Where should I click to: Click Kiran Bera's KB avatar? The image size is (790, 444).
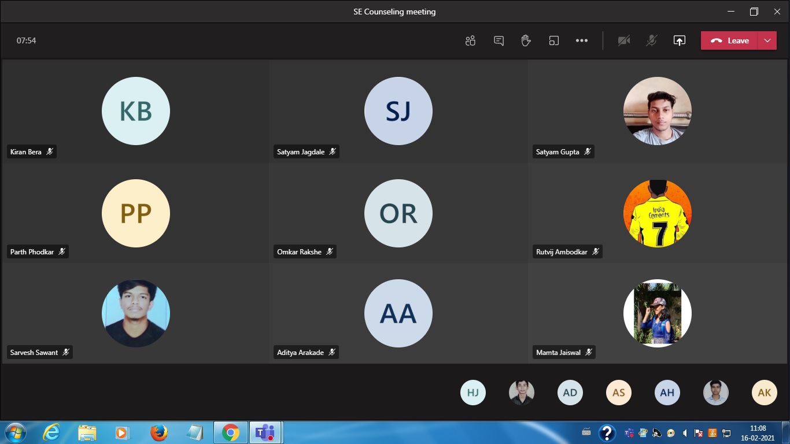click(136, 111)
